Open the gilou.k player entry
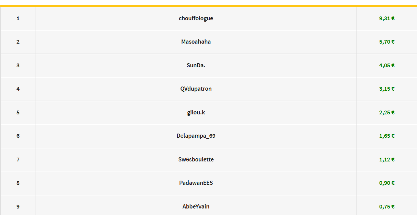The width and height of the screenshot is (417, 215). (196, 112)
